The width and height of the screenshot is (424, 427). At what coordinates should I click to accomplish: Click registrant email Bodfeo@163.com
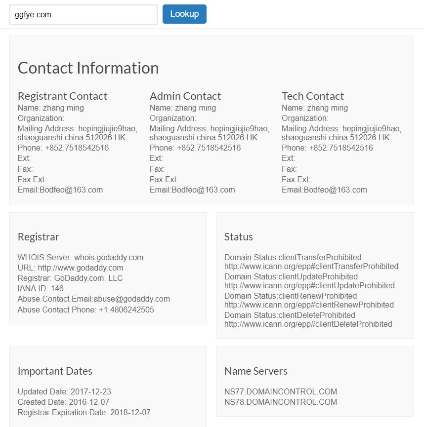(71, 190)
